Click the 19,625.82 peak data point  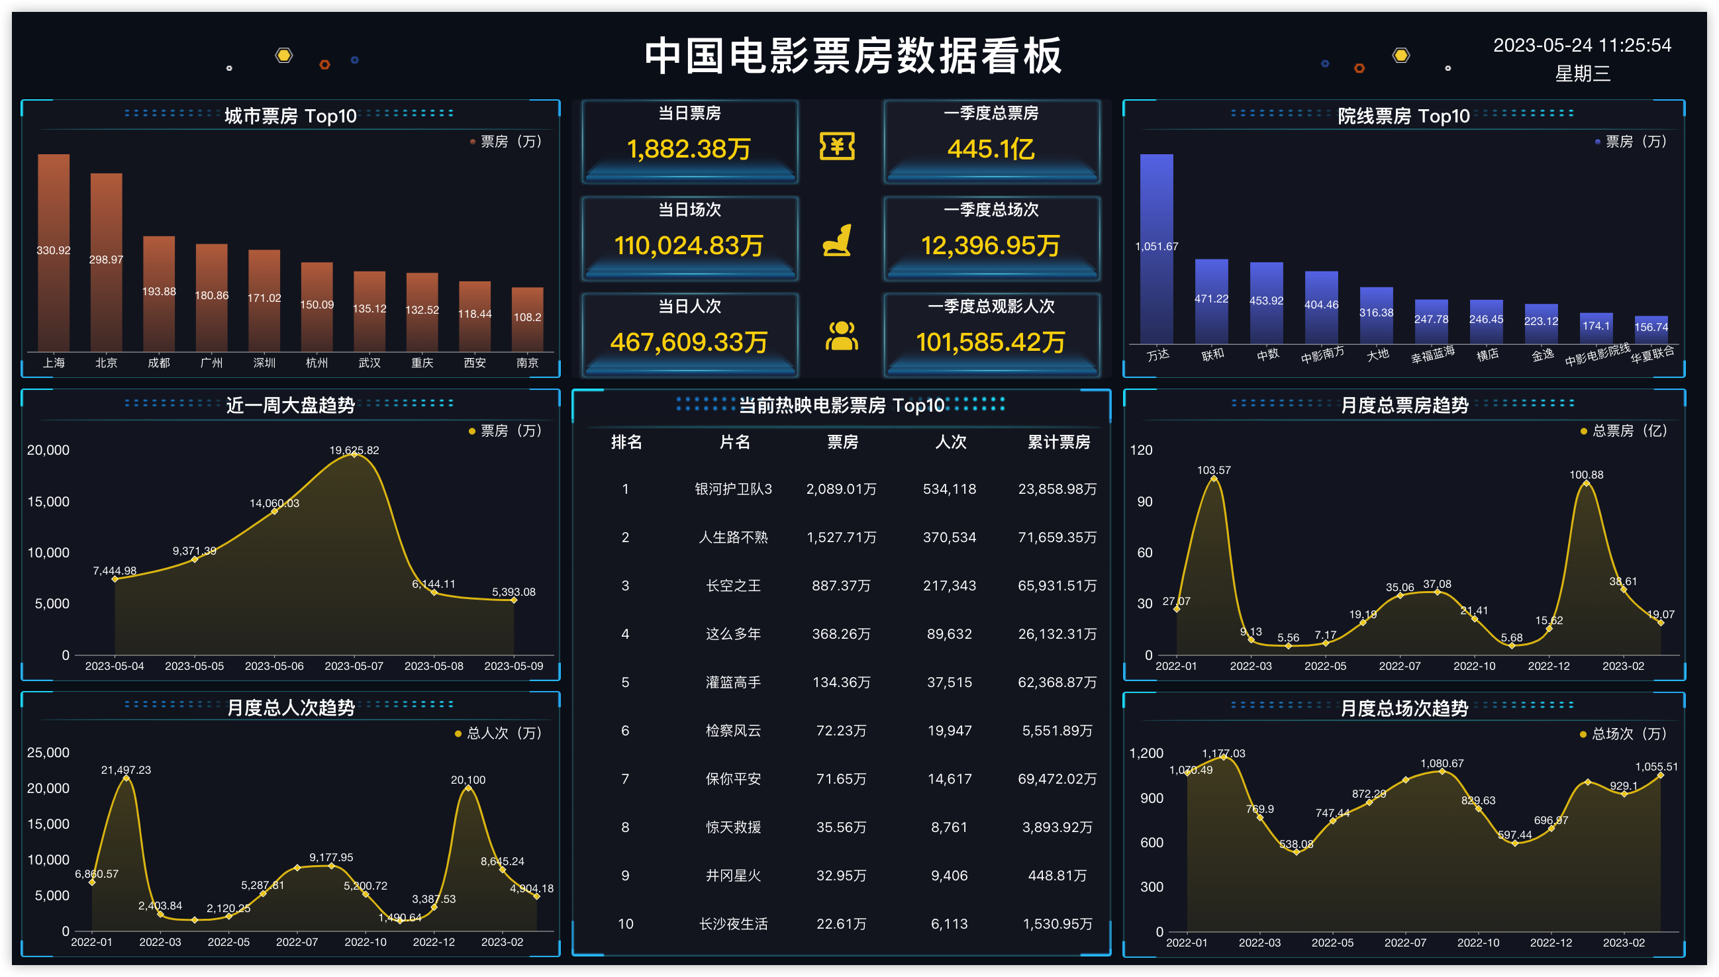tap(354, 453)
